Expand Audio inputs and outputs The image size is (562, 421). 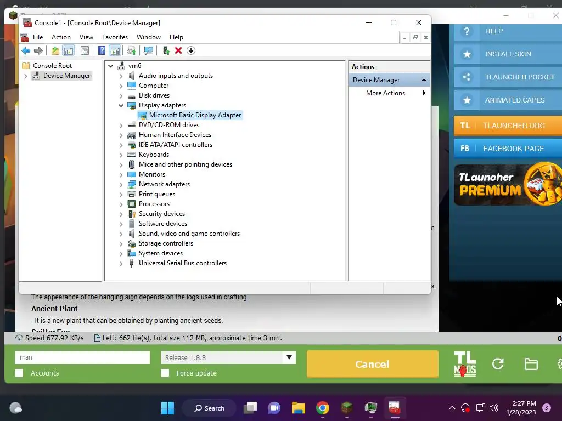[121, 76]
